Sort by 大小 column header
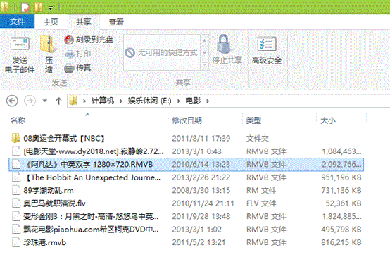 tap(328, 120)
